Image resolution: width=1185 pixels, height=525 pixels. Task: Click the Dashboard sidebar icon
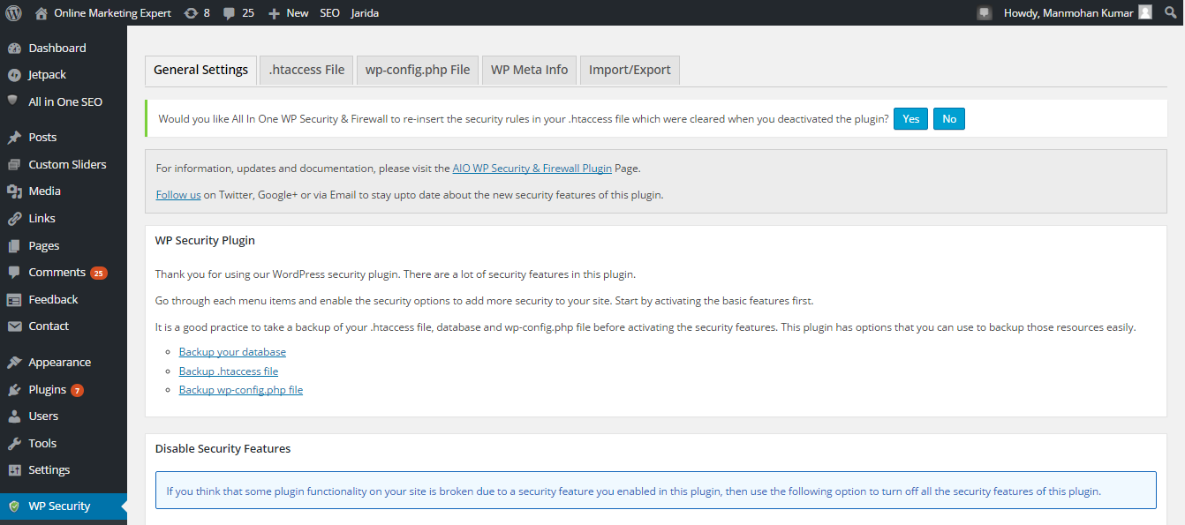click(x=13, y=48)
